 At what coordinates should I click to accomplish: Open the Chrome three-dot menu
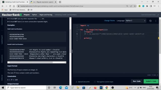tap(158, 6)
